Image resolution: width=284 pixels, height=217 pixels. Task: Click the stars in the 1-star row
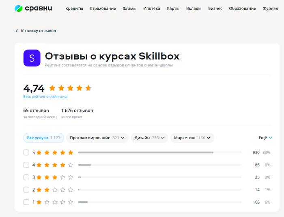55,202
